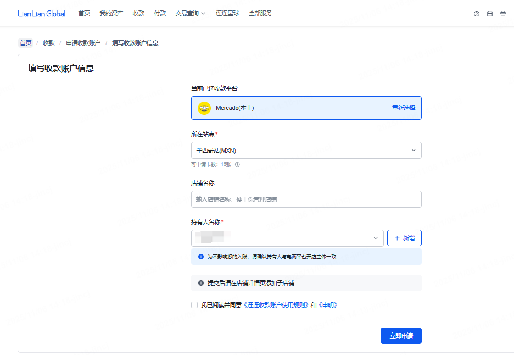Open the 连连收款账户使用规则 link
The image size is (514, 355).
(276, 305)
